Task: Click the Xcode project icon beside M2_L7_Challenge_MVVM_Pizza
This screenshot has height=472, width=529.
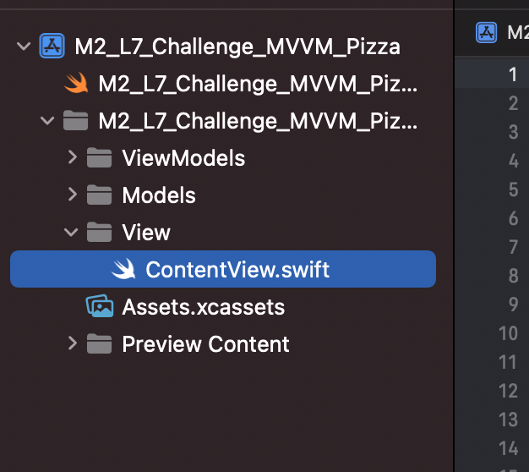Action: click(x=52, y=46)
